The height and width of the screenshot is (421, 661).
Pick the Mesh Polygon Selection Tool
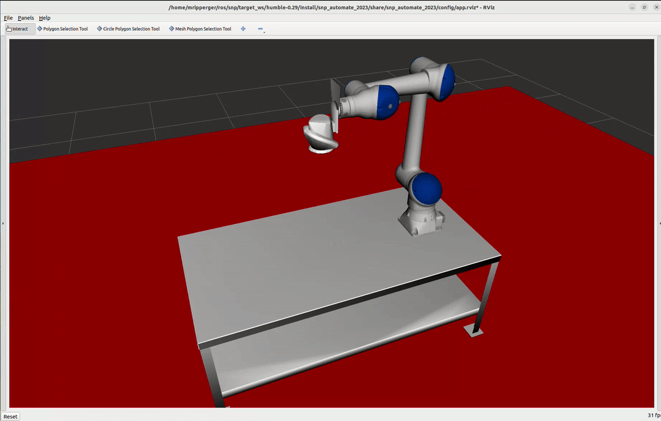click(200, 29)
